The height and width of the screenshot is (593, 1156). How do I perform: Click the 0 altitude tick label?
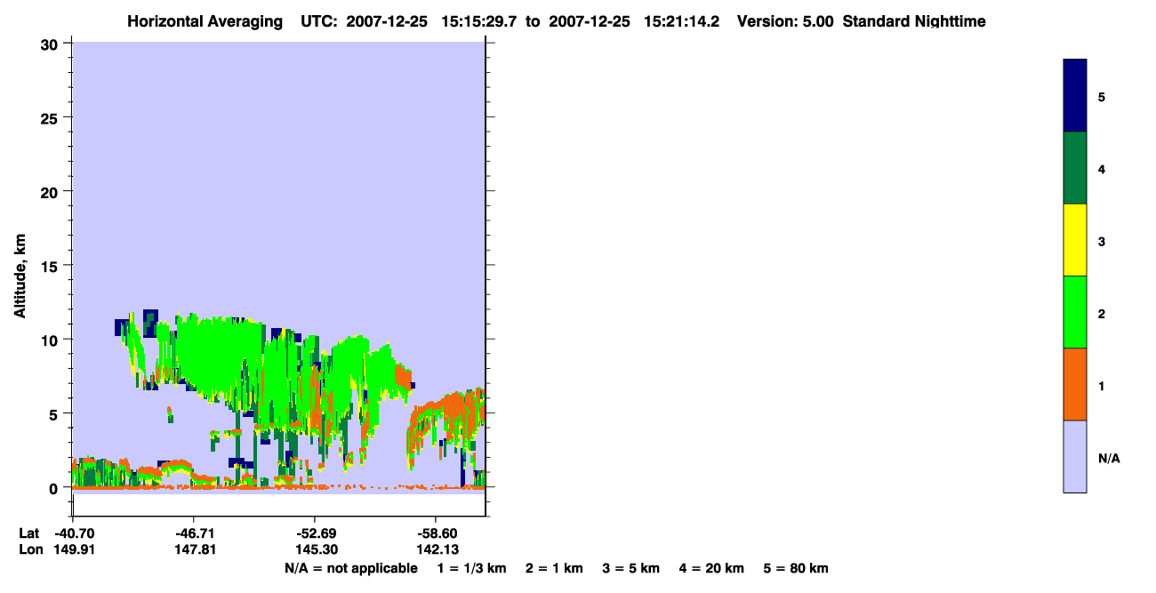[x=55, y=488]
